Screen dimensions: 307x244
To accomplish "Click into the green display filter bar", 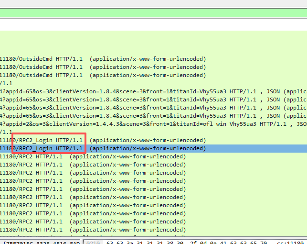I will 154,13.
